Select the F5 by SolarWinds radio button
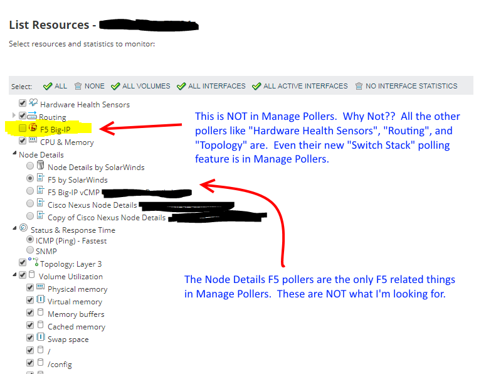Image resolution: width=496 pixels, height=374 pixels. point(30,178)
